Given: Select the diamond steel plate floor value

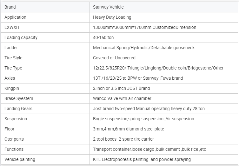Looking at the screenshot, I should (x=129, y=129).
